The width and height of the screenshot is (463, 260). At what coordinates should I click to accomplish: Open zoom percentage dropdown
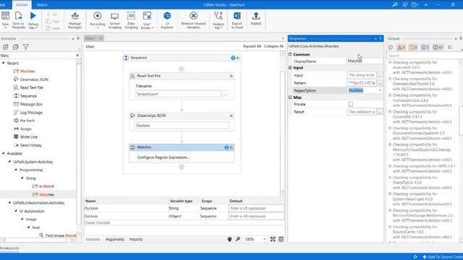point(264,239)
